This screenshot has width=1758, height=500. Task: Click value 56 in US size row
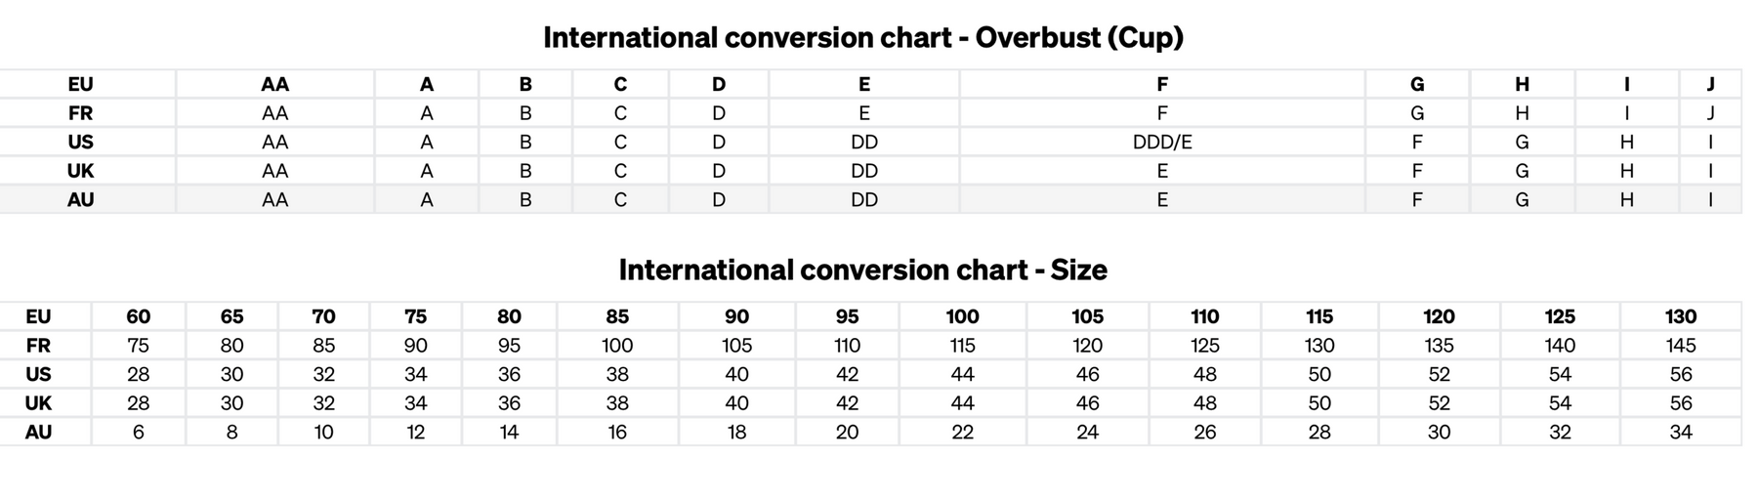point(1681,374)
